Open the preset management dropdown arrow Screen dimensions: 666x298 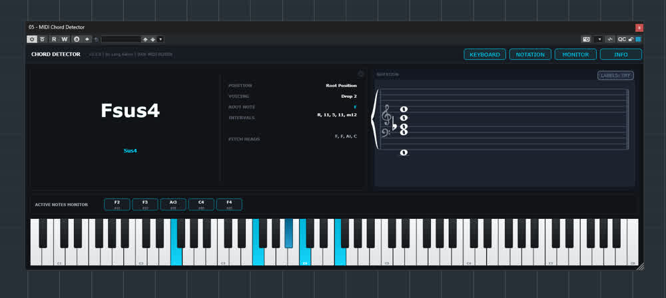pyautogui.click(x=161, y=39)
